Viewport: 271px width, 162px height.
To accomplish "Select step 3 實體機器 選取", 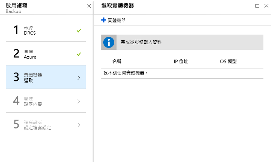I will (46, 77).
